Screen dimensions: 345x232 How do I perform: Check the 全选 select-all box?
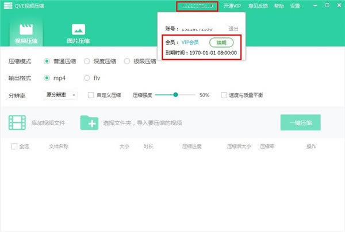coord(14,146)
